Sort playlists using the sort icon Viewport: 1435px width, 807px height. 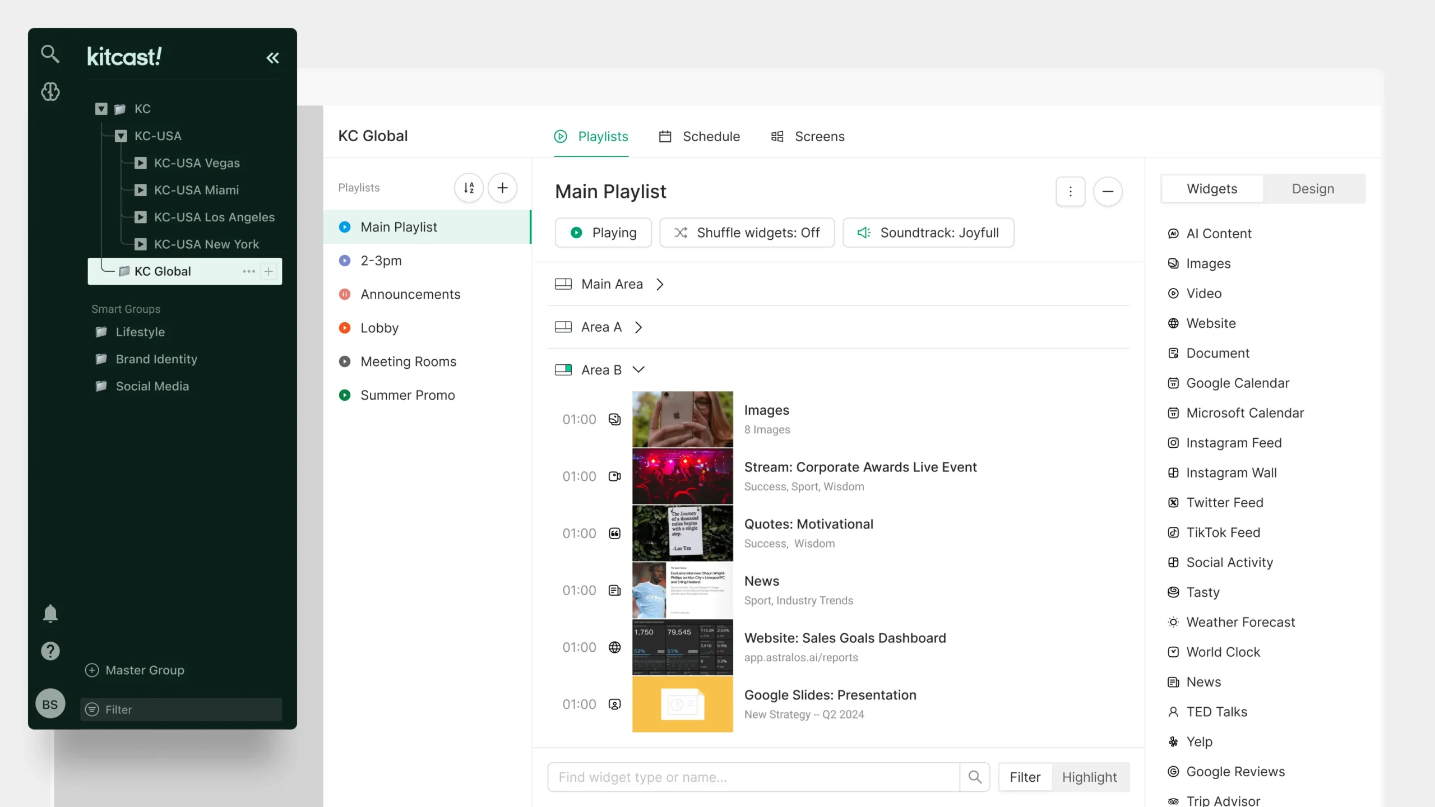[x=469, y=187]
